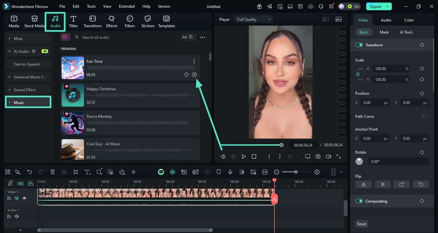Select the Text tool in timeline toolbar
This screenshot has width=438, height=233.
(x=87, y=172)
